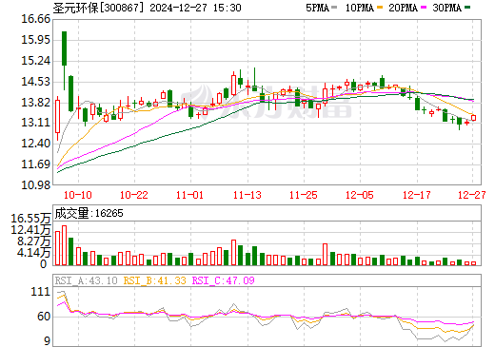Click the RSI 60 level axis label
This screenshot has width=495, height=347.
[x=44, y=317]
